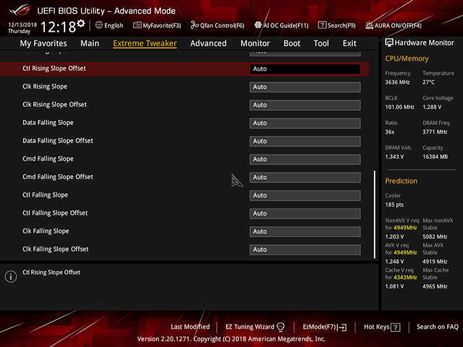463x347 pixels.
Task: Click the 3771 MHz DRAM frequency value
Action: click(x=435, y=132)
